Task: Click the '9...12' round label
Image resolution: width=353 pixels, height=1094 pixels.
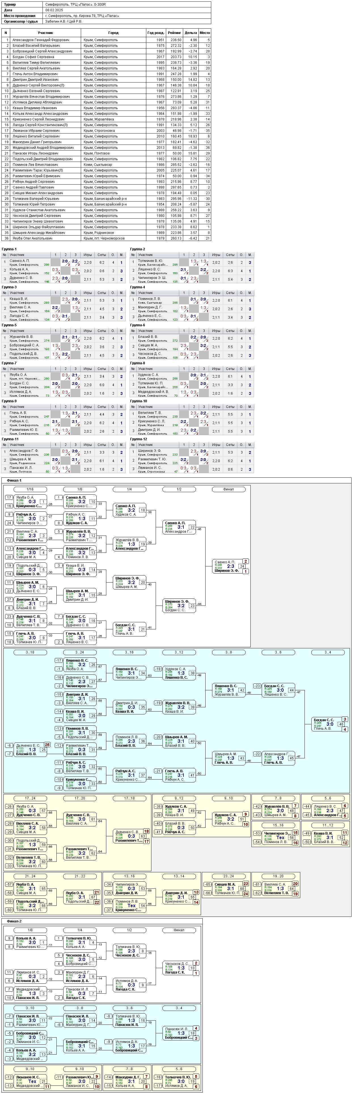Action: click(x=179, y=798)
